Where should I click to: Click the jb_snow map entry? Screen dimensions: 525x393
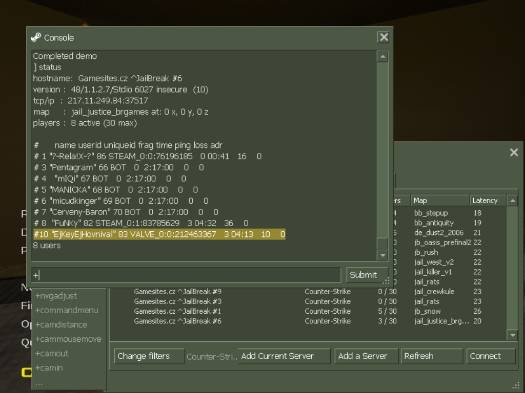tap(427, 312)
